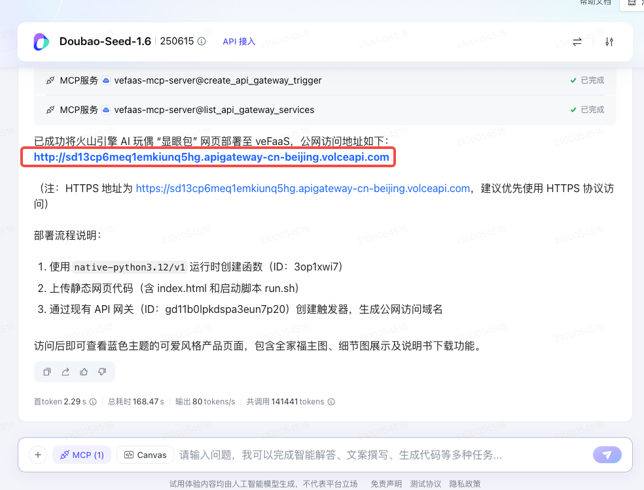The width and height of the screenshot is (644, 490).
Task: Dislike the response with thumbs-down
Action: (102, 372)
